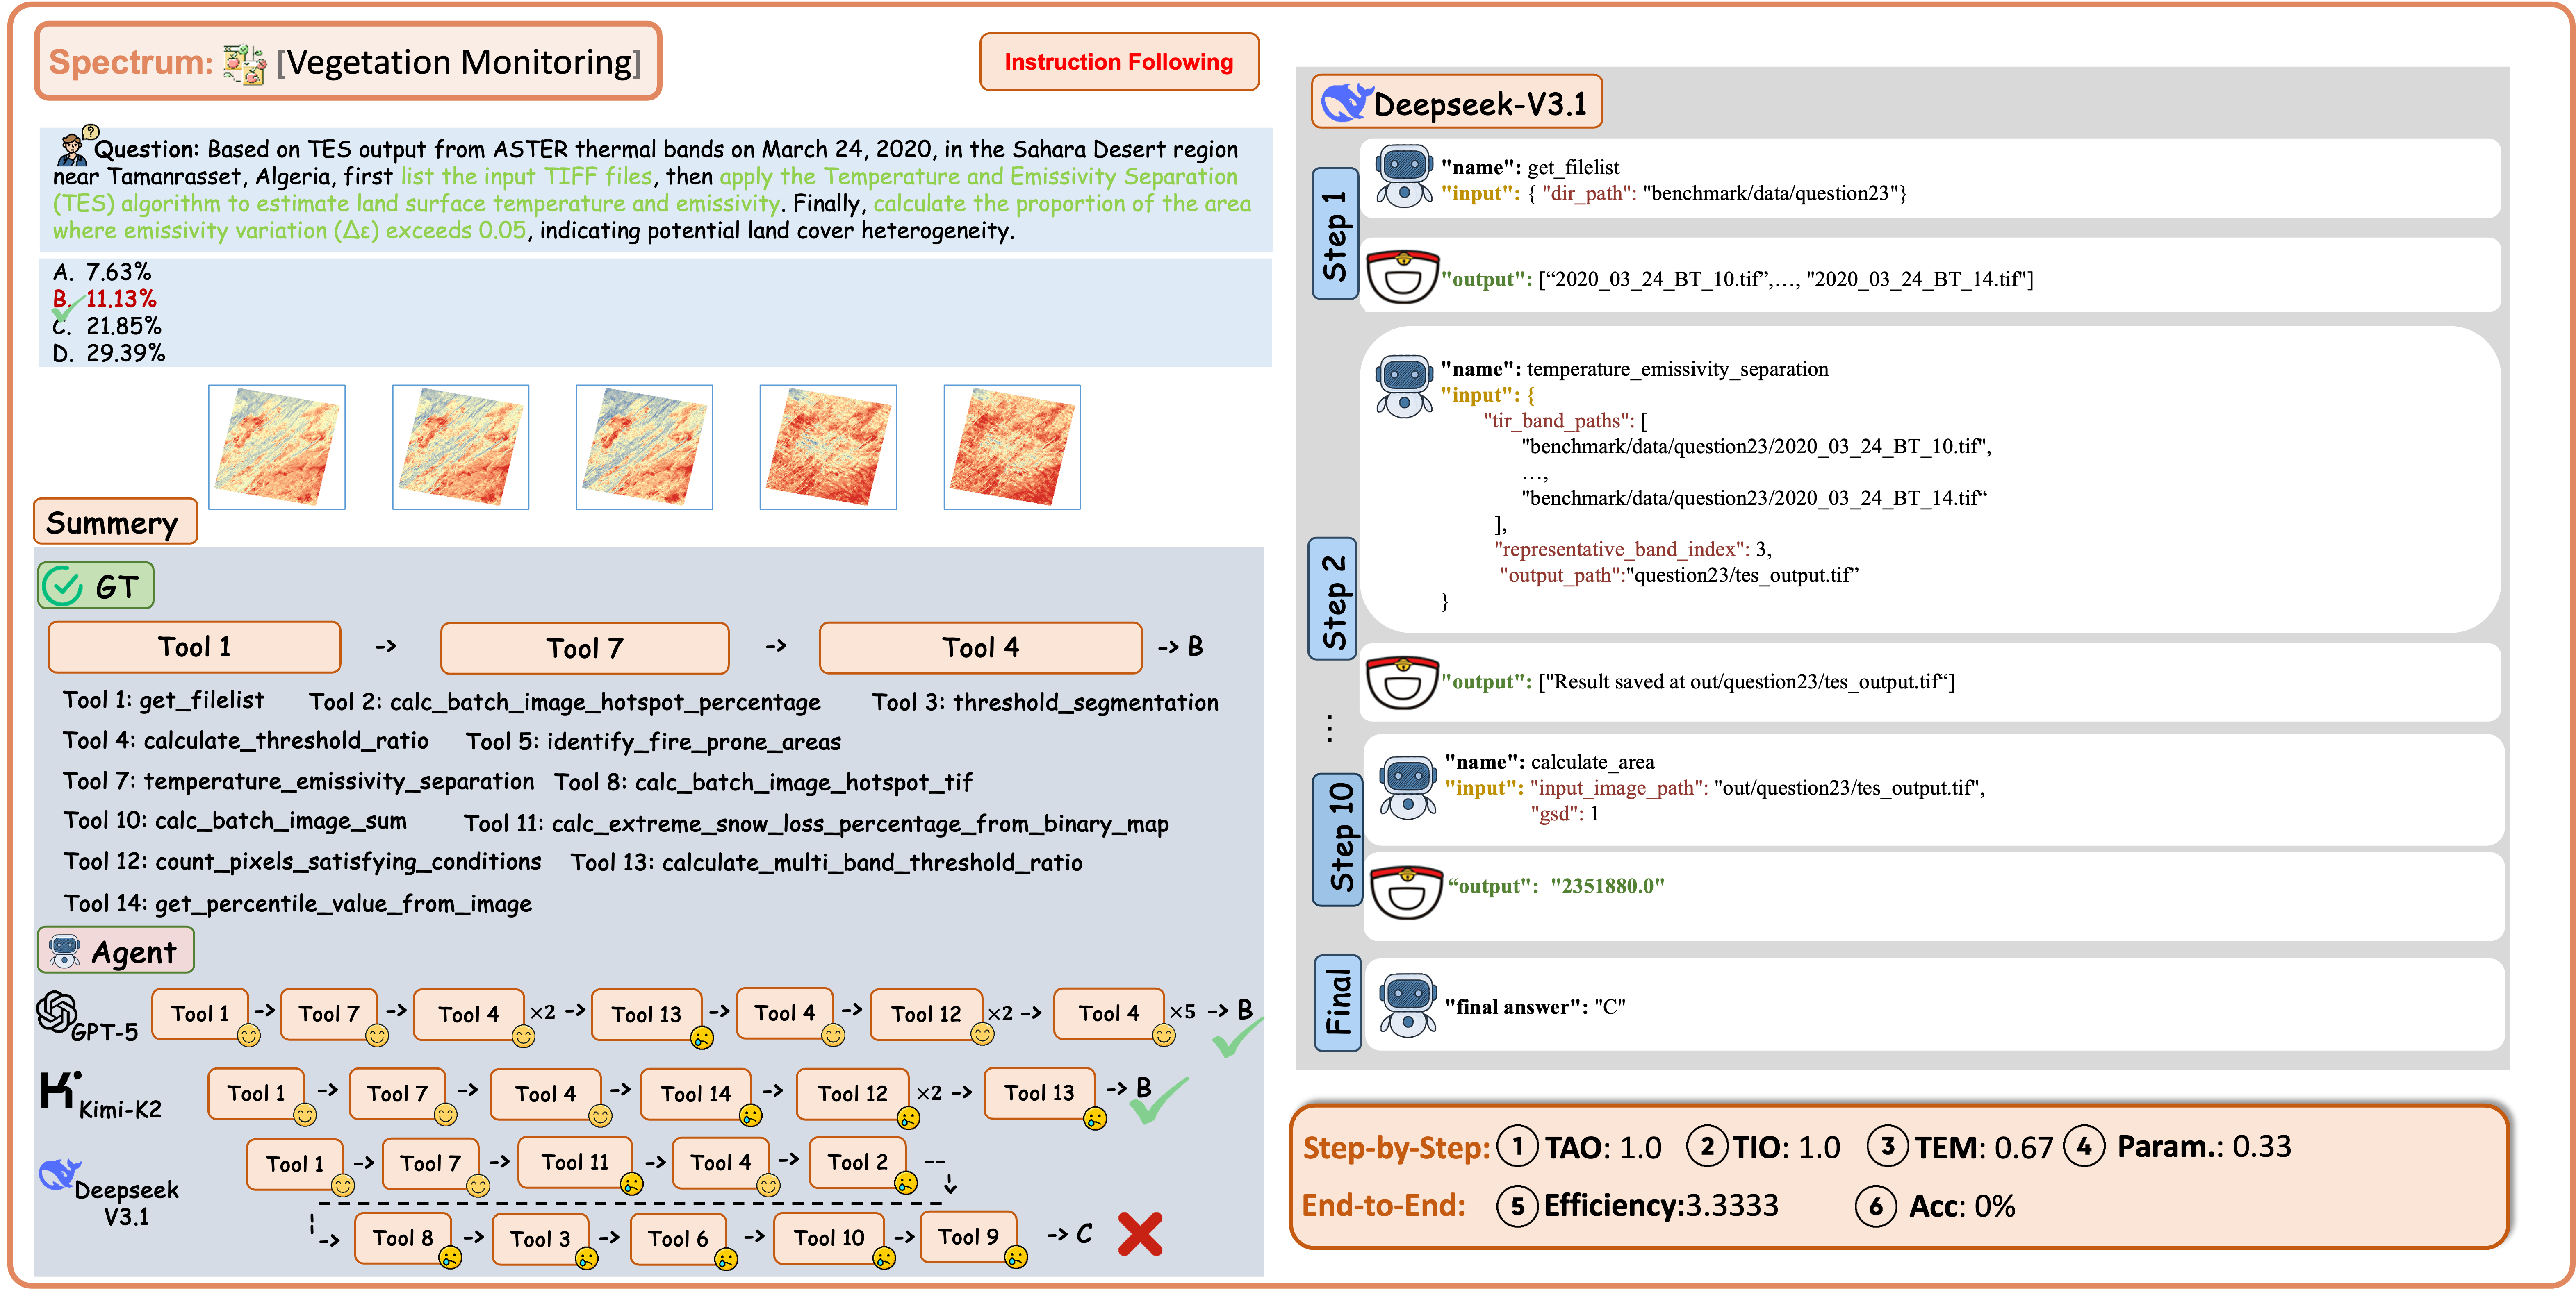Click the Kimi-K2 logo icon

pyautogui.click(x=60, y=1090)
